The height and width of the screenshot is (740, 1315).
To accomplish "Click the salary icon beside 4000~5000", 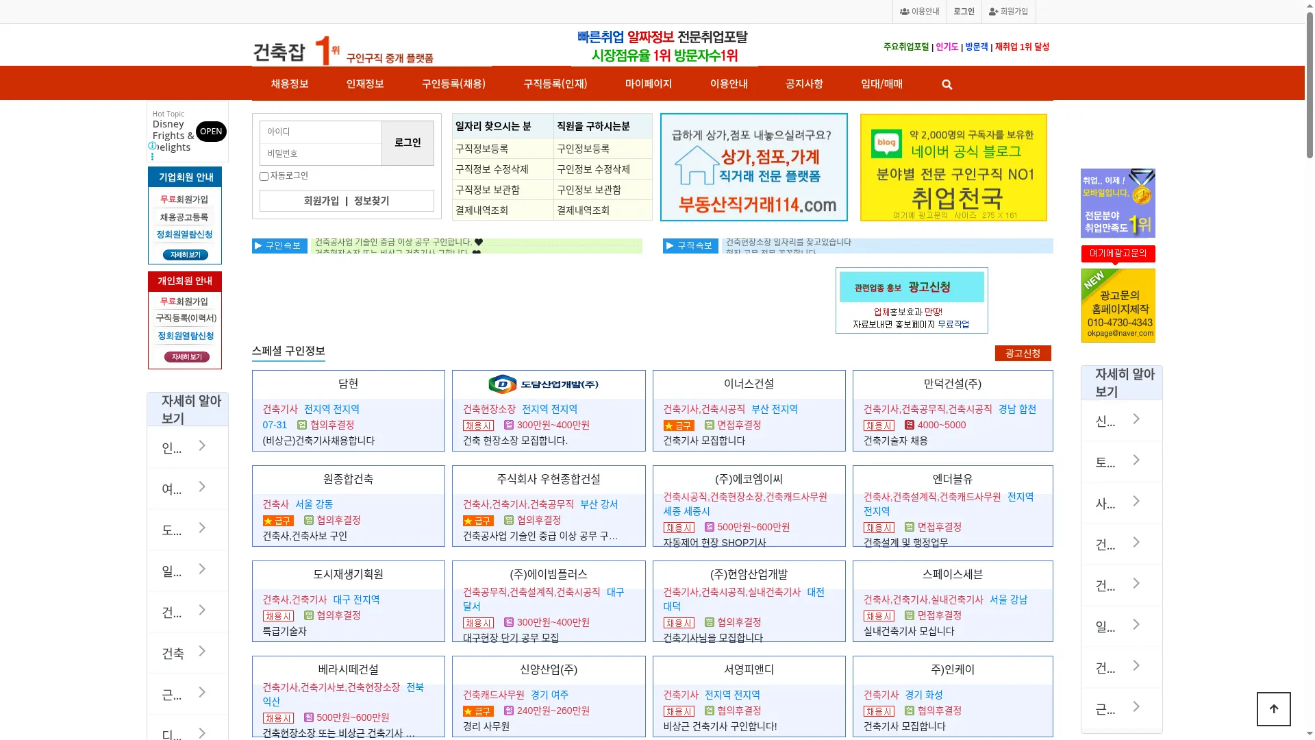I will coord(910,425).
